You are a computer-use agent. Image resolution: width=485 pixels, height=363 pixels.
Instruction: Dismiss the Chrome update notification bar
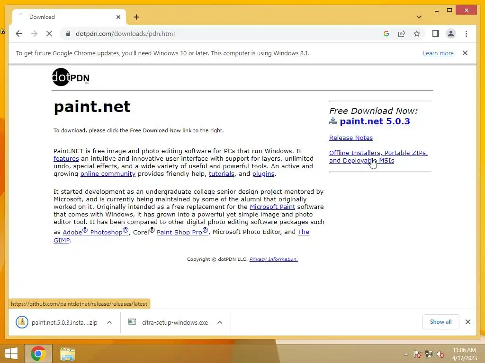tap(465, 53)
